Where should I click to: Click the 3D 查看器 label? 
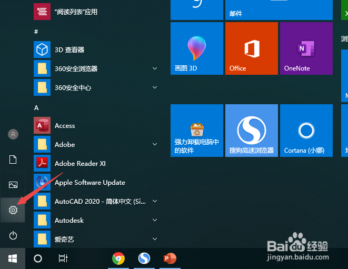(x=69, y=49)
